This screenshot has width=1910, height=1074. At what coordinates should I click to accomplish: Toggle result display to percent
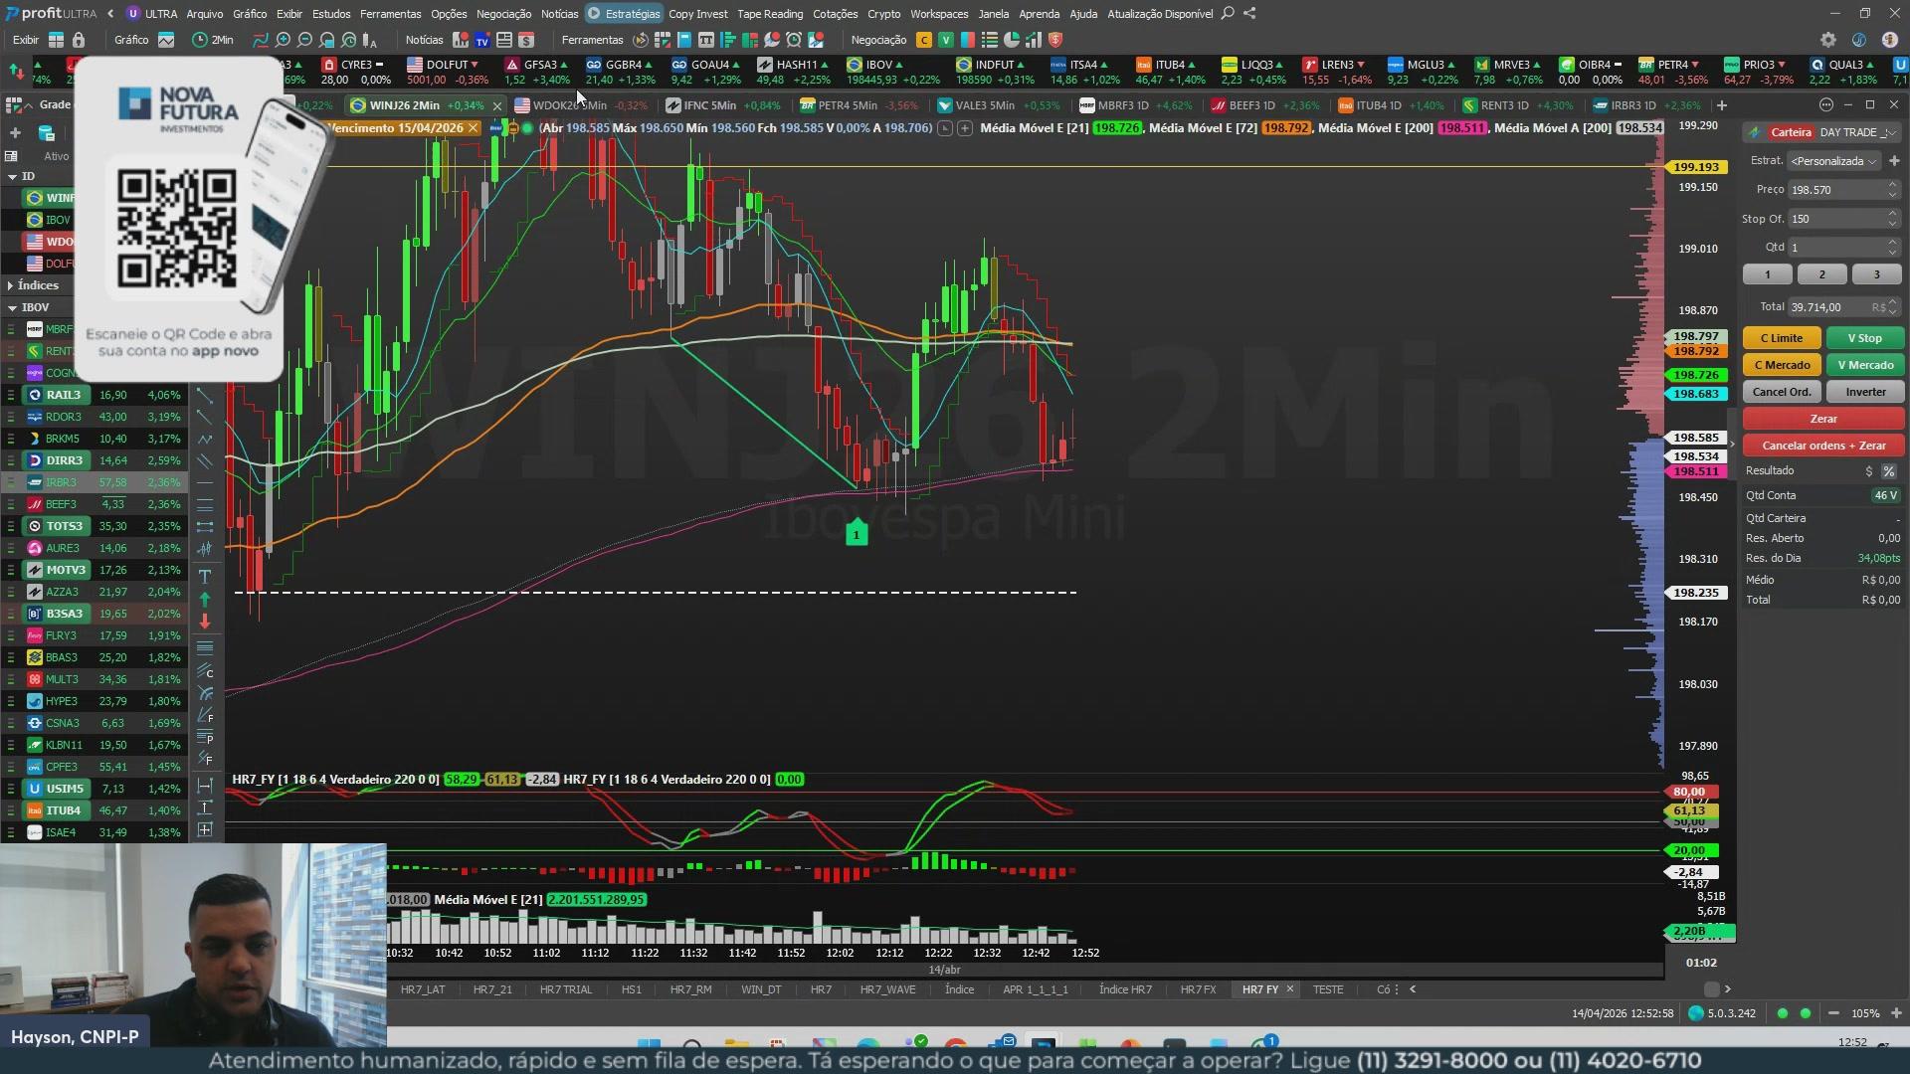[1888, 471]
